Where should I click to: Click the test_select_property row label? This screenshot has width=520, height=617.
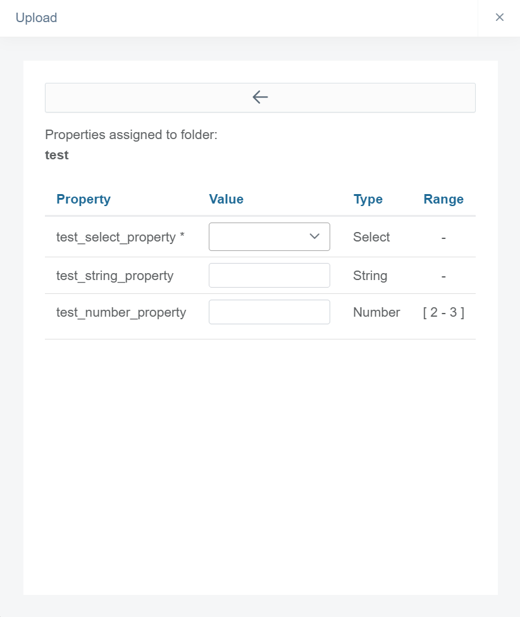(120, 237)
